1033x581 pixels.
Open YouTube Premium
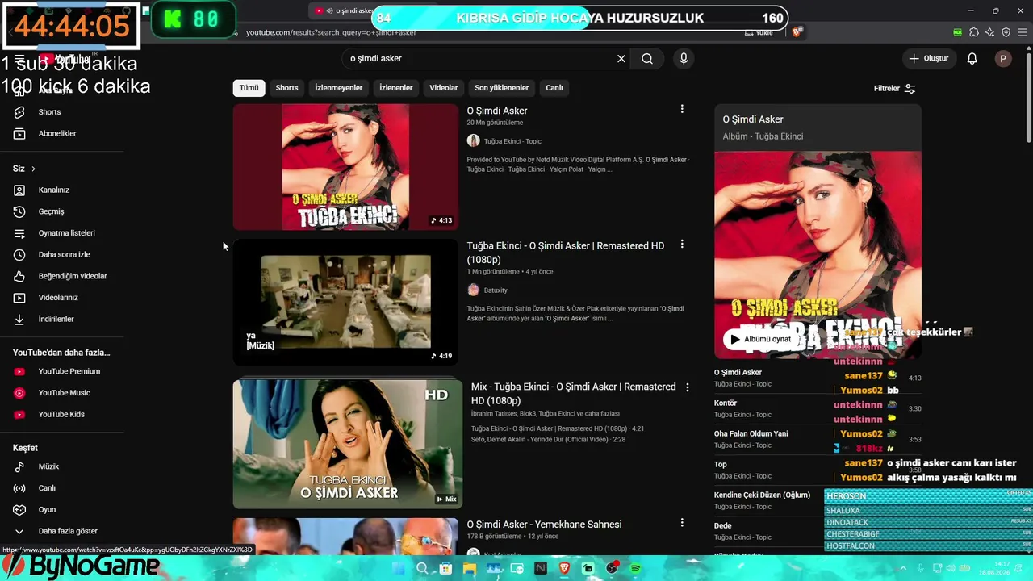tap(69, 371)
